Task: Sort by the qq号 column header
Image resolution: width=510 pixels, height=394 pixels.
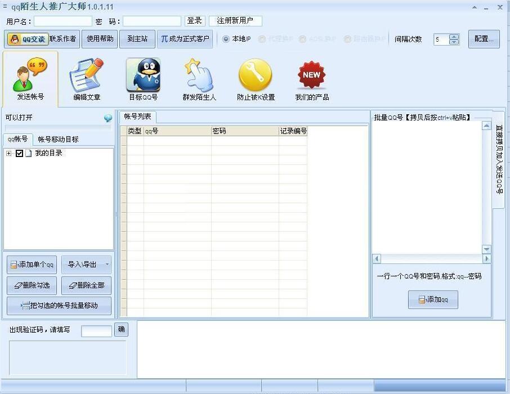Action: 177,131
